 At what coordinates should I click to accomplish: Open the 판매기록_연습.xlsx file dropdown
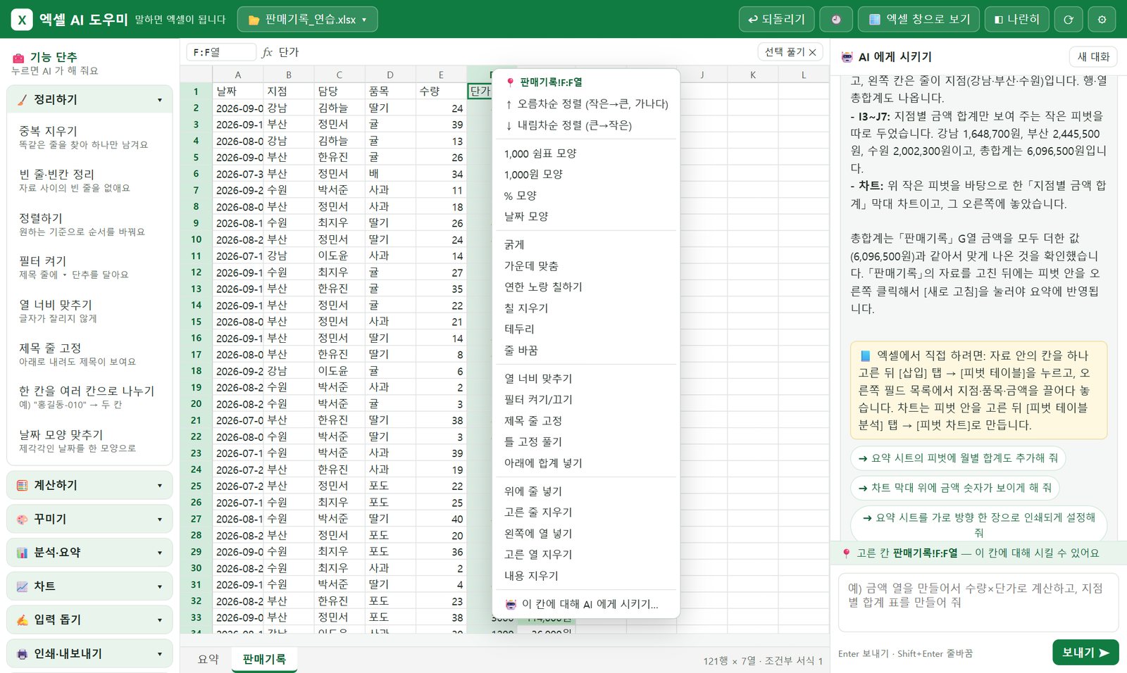[x=307, y=20]
